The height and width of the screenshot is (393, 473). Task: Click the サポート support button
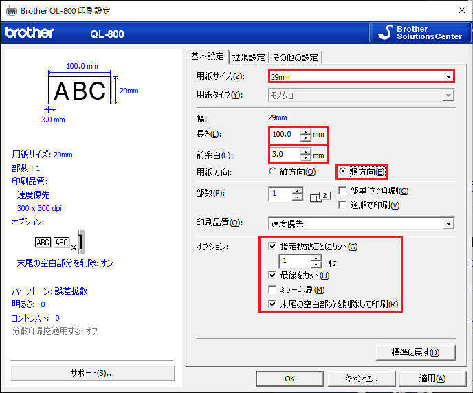pos(93,373)
